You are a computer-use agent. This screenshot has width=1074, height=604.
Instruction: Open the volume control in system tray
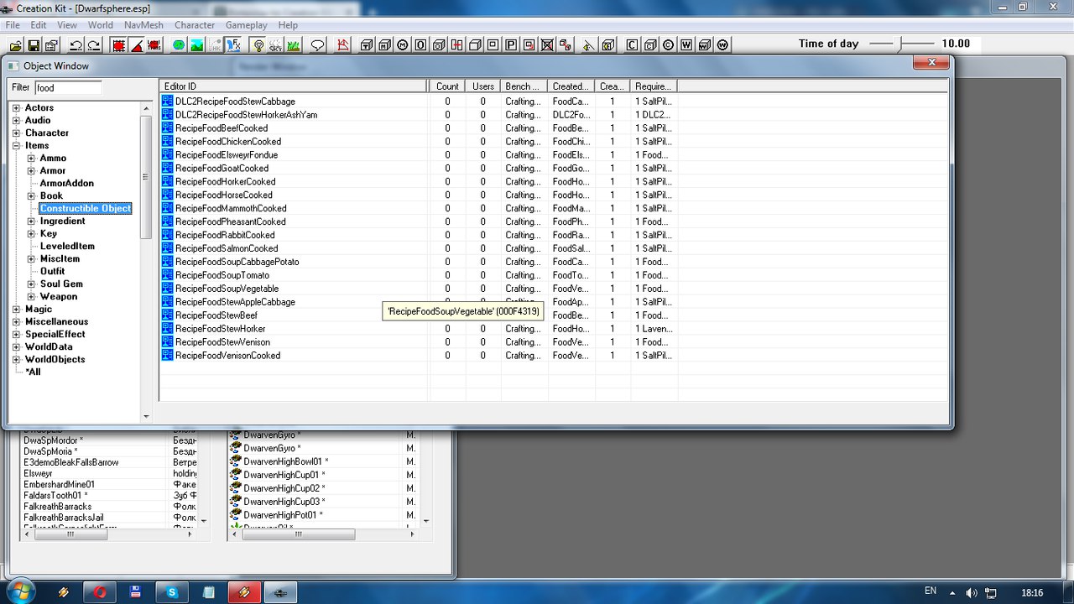point(972,592)
